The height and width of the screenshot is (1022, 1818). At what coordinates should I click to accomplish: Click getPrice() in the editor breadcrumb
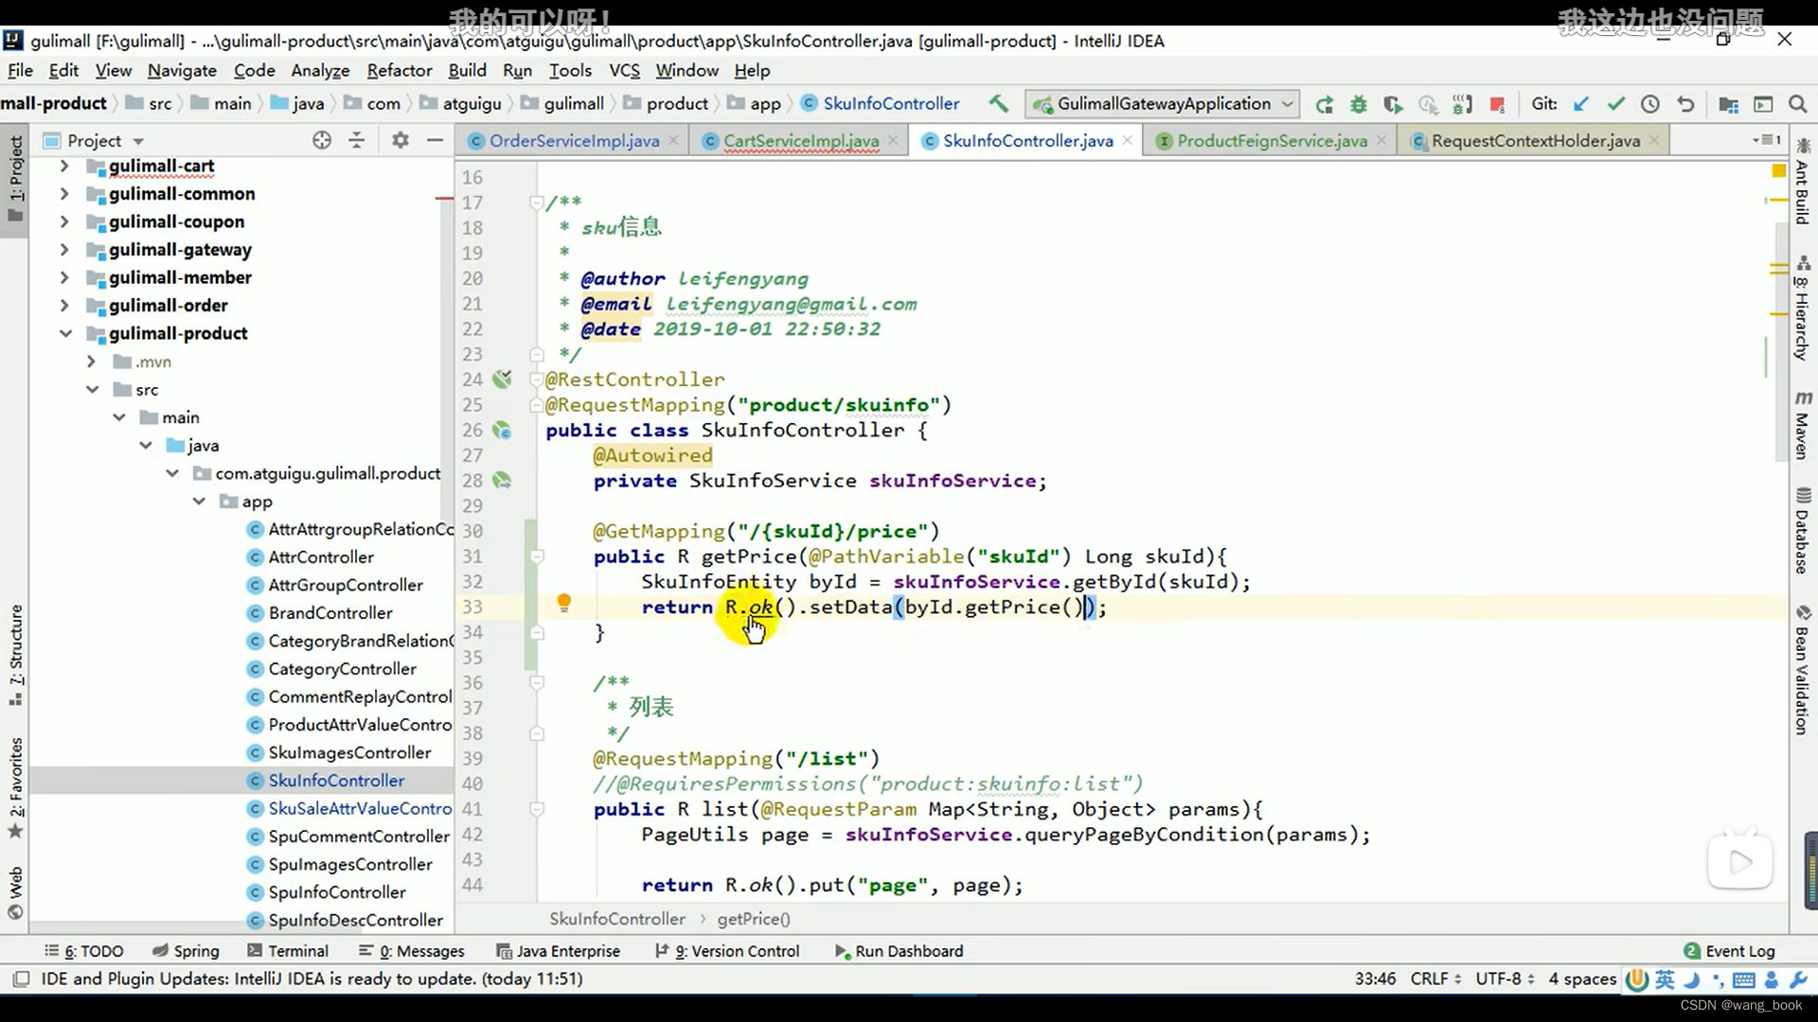click(754, 919)
